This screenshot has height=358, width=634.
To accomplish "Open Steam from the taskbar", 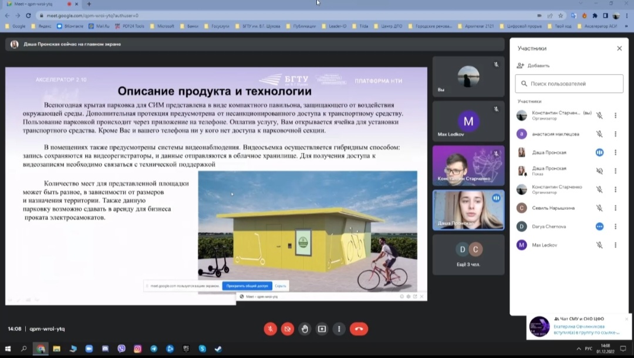I will coord(218,349).
